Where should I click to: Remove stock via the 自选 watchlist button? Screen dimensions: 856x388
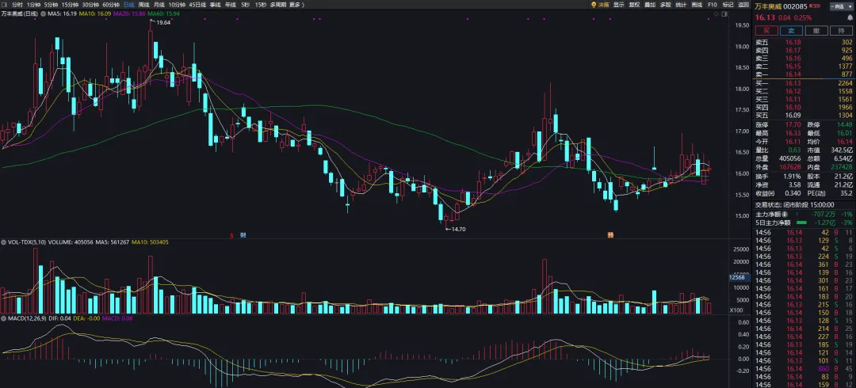click(x=837, y=6)
